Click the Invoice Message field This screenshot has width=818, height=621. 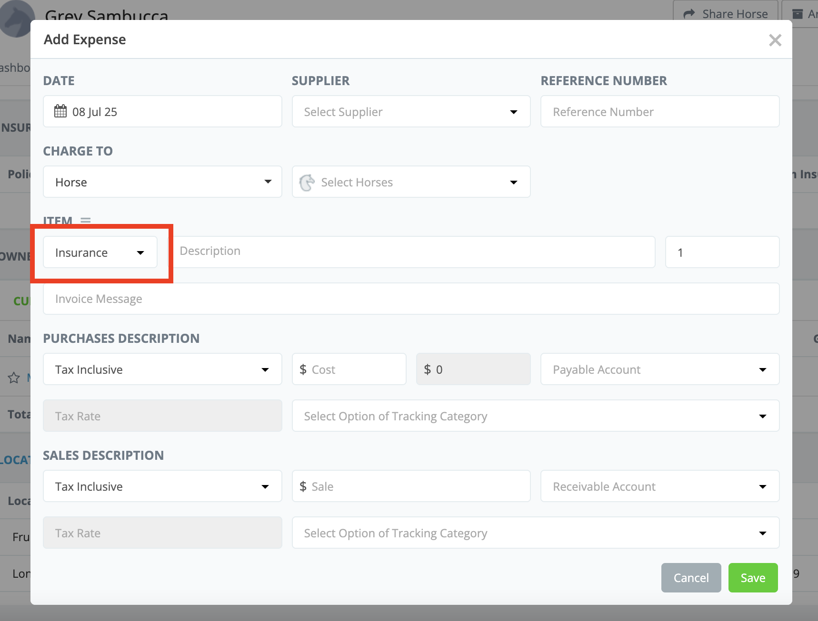click(411, 299)
